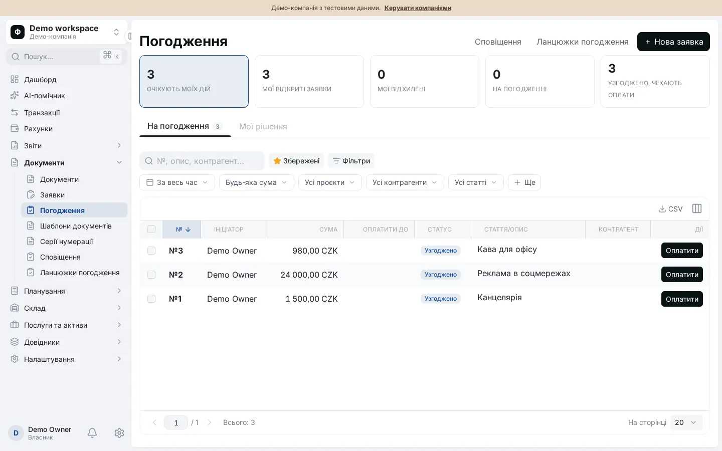Open the settings gear beside Demo Owner
This screenshot has width=722, height=451.
coord(119,433)
